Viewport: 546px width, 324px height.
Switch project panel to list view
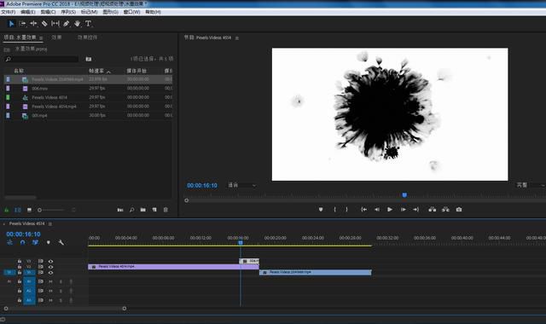pos(18,210)
